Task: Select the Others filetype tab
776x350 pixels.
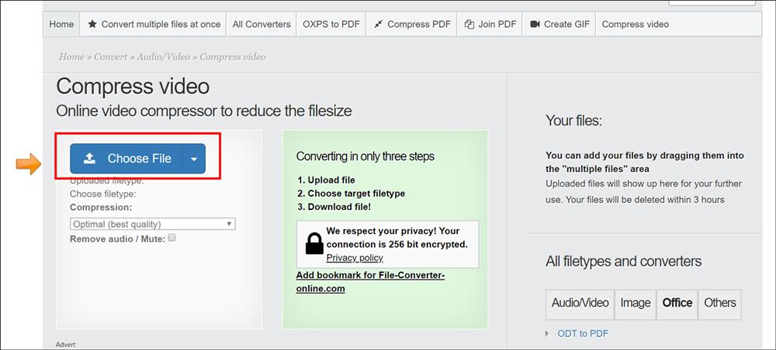Action: [719, 303]
